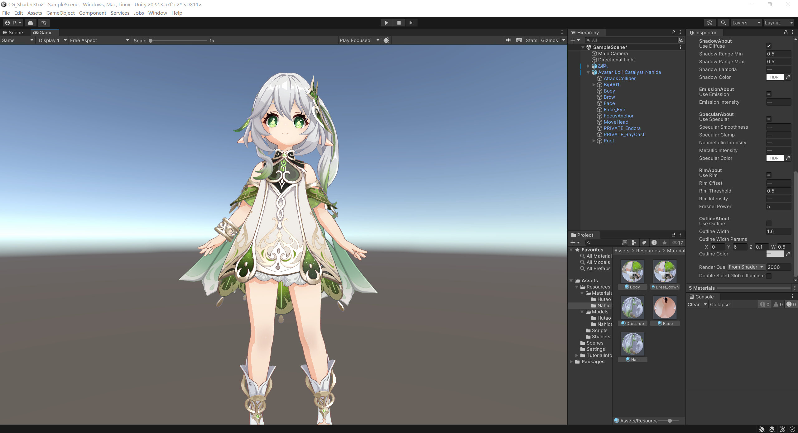Expand the Packages folder
This screenshot has height=433, width=798.
(x=571, y=362)
